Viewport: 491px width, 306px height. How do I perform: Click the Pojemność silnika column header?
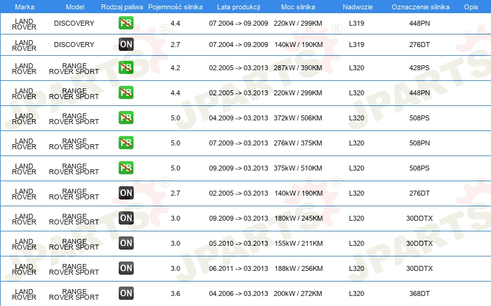175,7
